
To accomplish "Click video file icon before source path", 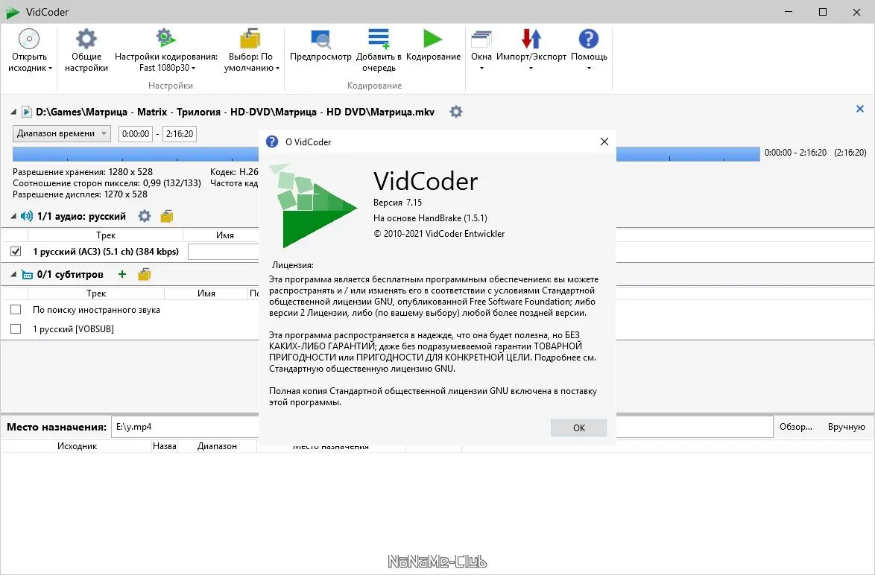I will [26, 112].
